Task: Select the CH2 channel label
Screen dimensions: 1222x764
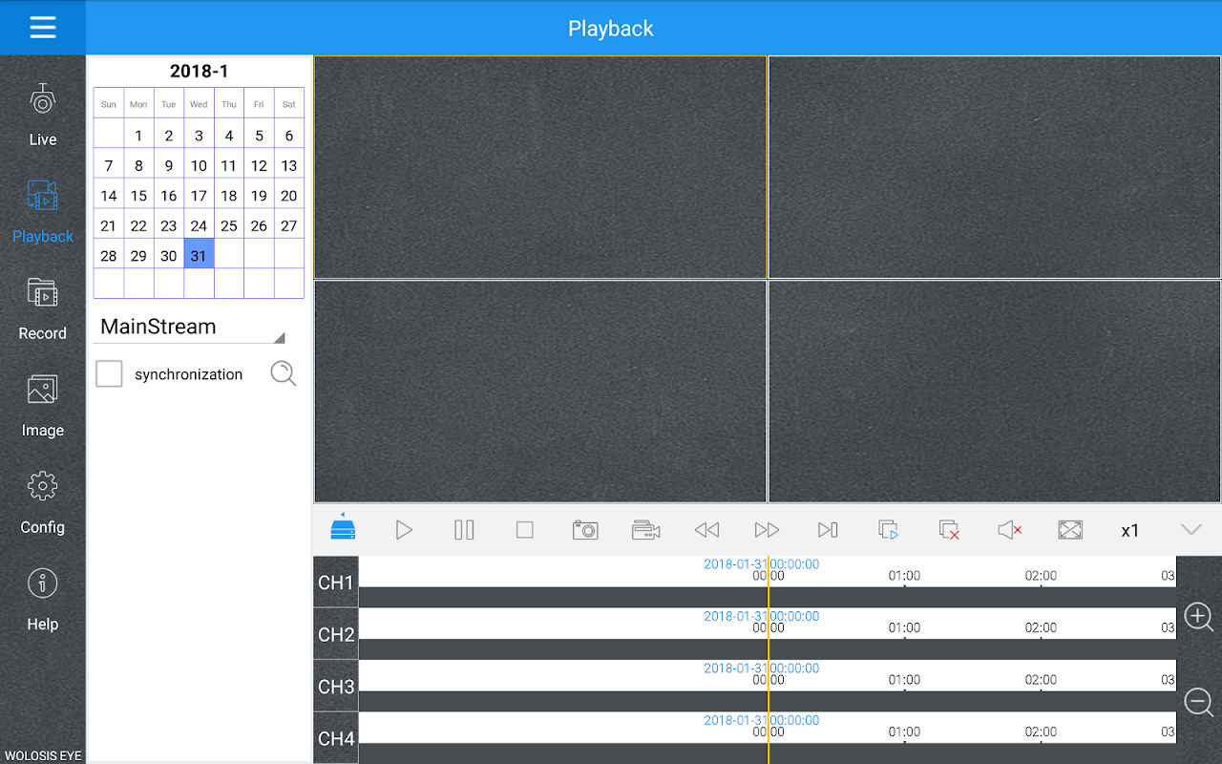Action: click(x=336, y=634)
